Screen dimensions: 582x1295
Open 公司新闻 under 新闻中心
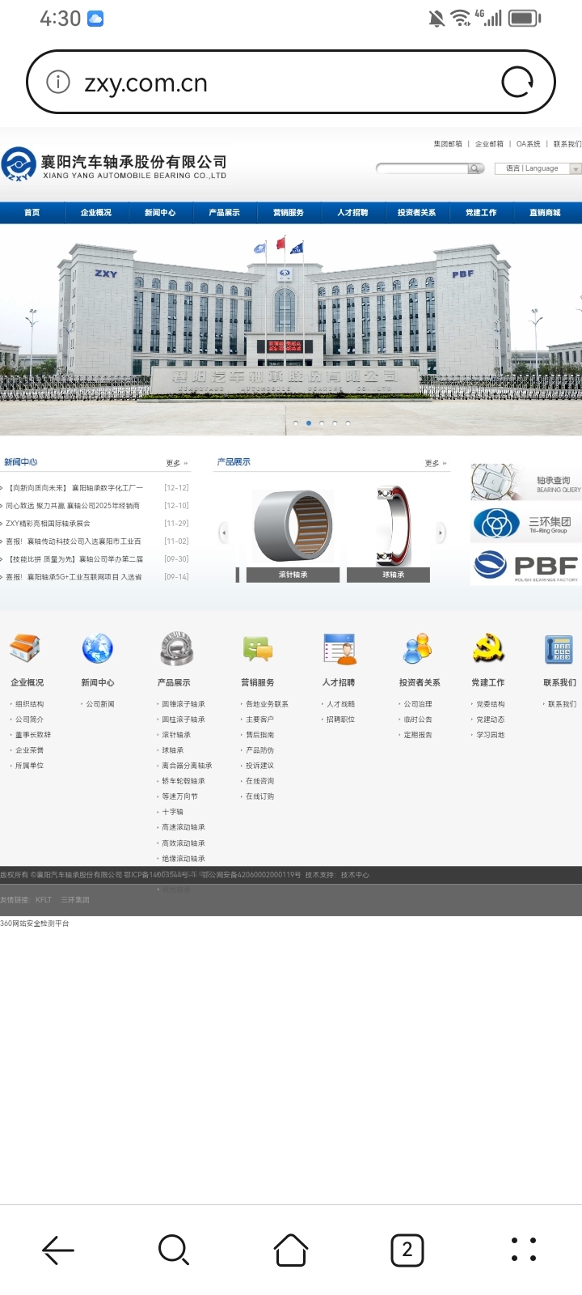coord(100,704)
